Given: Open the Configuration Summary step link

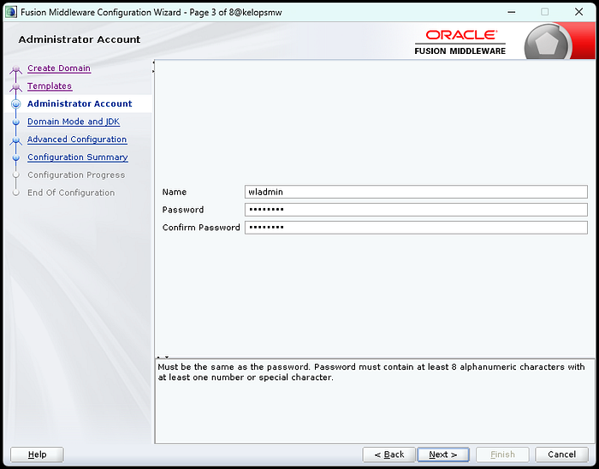Looking at the screenshot, I should (x=78, y=157).
